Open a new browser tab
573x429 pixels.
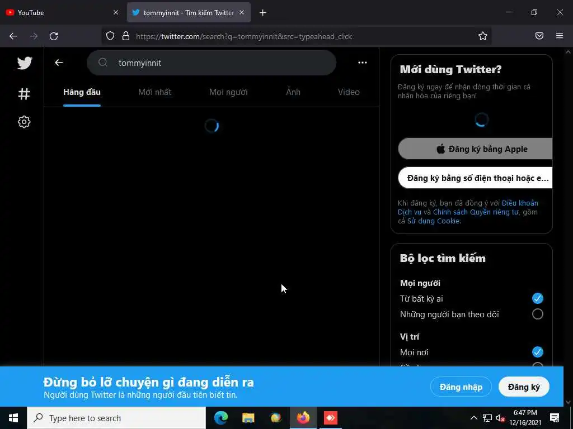click(x=263, y=13)
